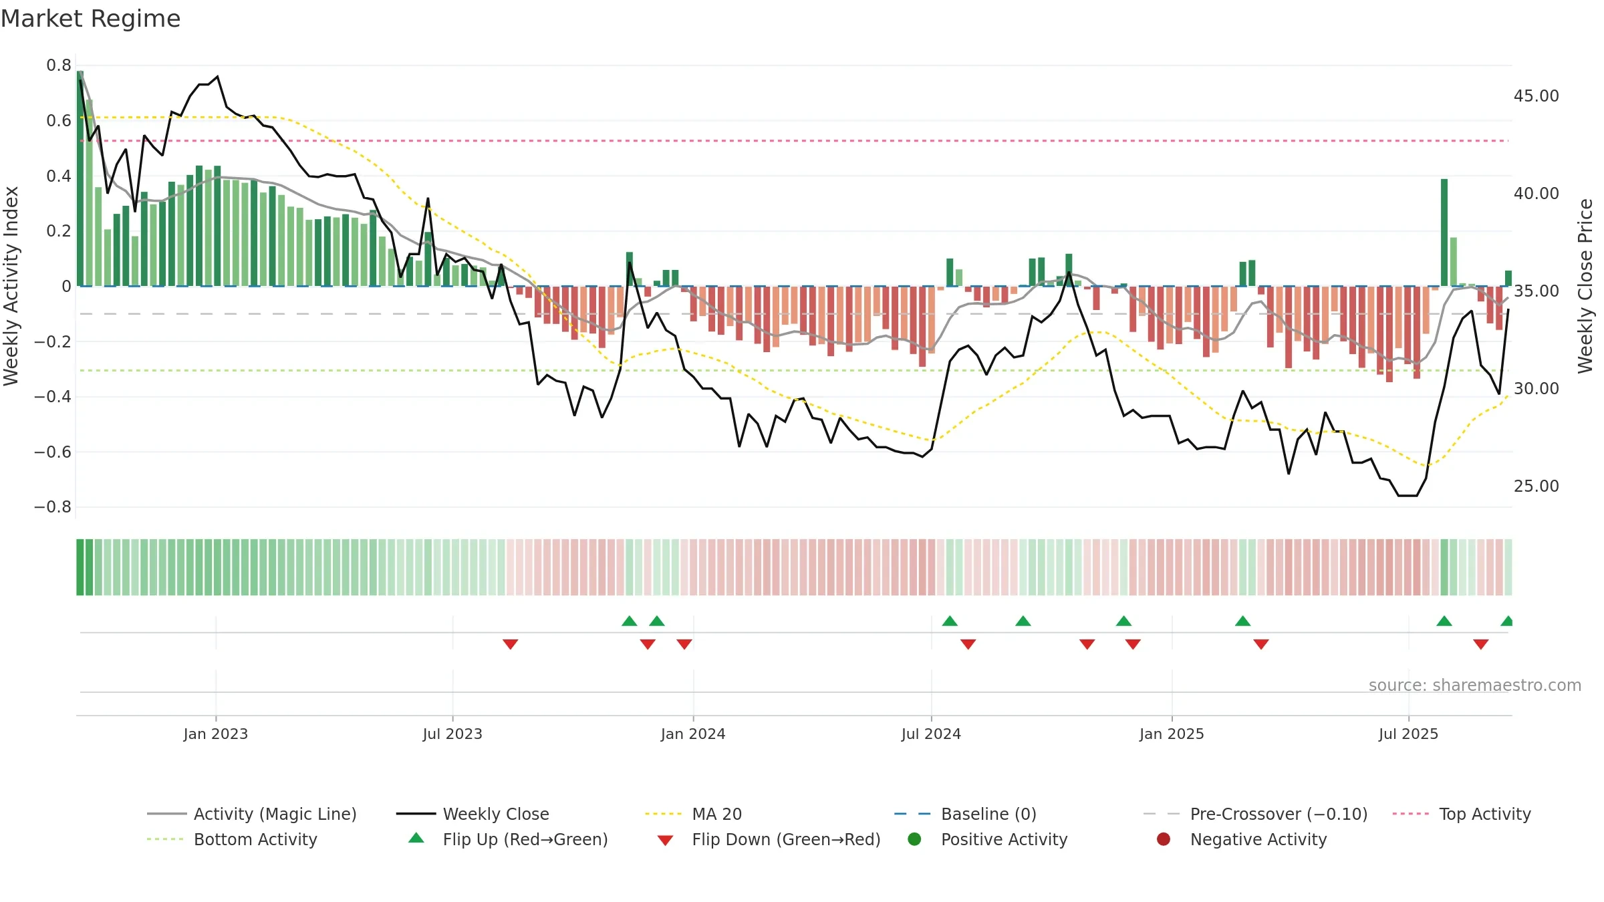The image size is (1604, 902).
Task: Click the Jan 2024 x-axis label
Action: pos(693,734)
